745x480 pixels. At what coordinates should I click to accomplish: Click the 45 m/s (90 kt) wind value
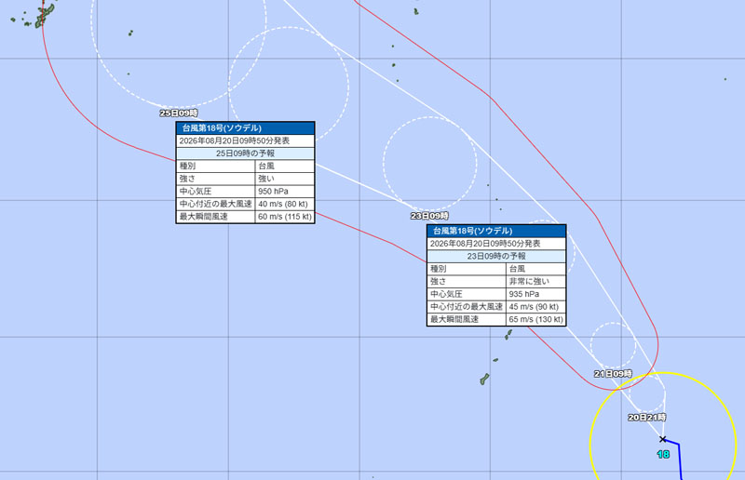click(x=534, y=307)
